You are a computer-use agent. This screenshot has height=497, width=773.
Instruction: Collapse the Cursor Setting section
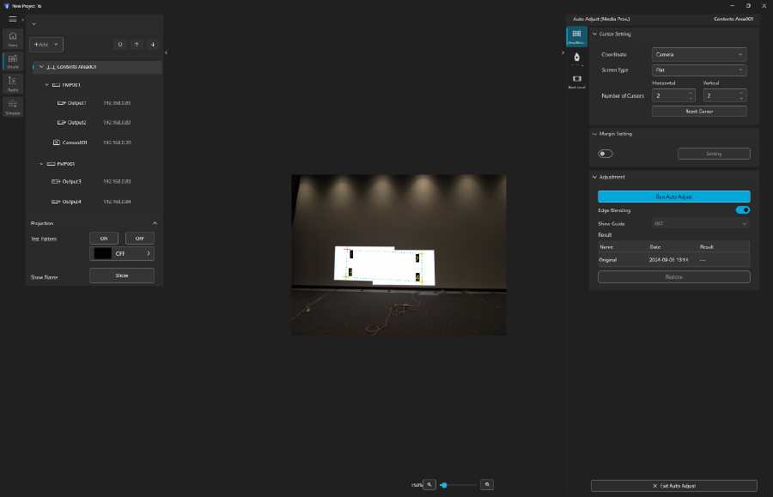click(594, 34)
